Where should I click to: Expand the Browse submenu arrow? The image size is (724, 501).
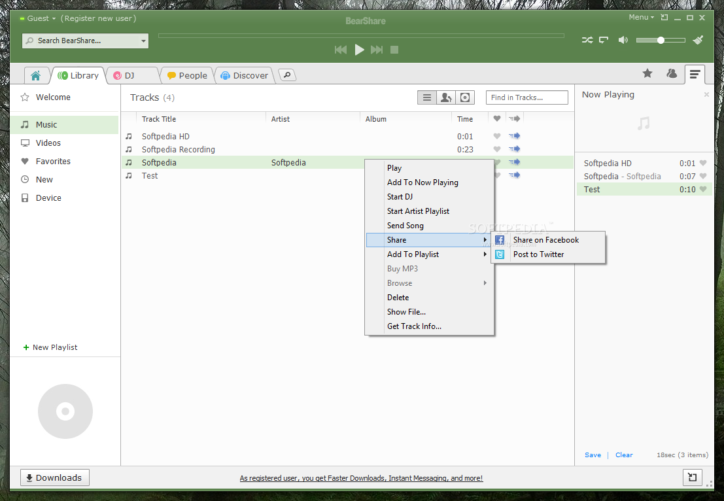[485, 283]
